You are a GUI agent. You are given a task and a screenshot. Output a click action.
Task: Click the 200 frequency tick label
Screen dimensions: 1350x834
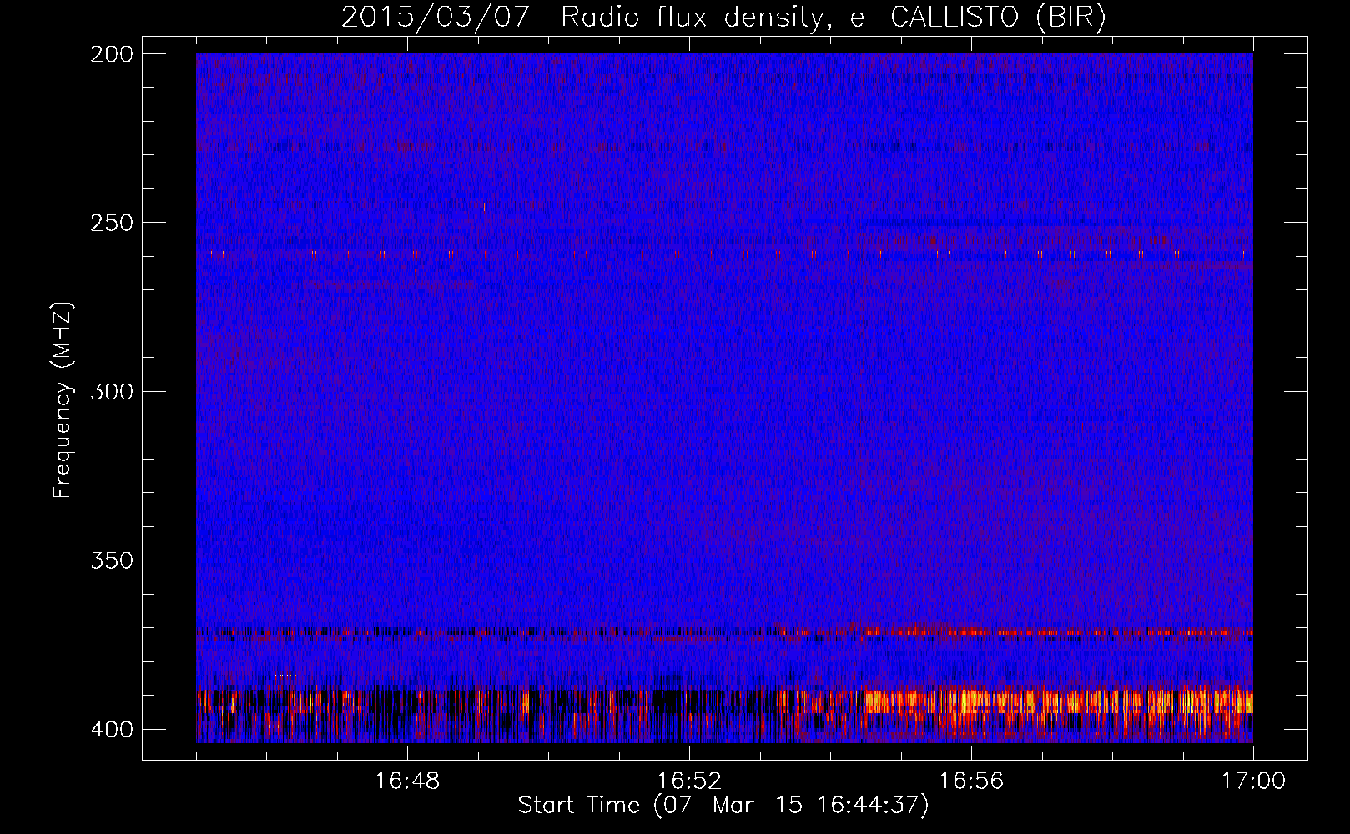click(x=111, y=53)
